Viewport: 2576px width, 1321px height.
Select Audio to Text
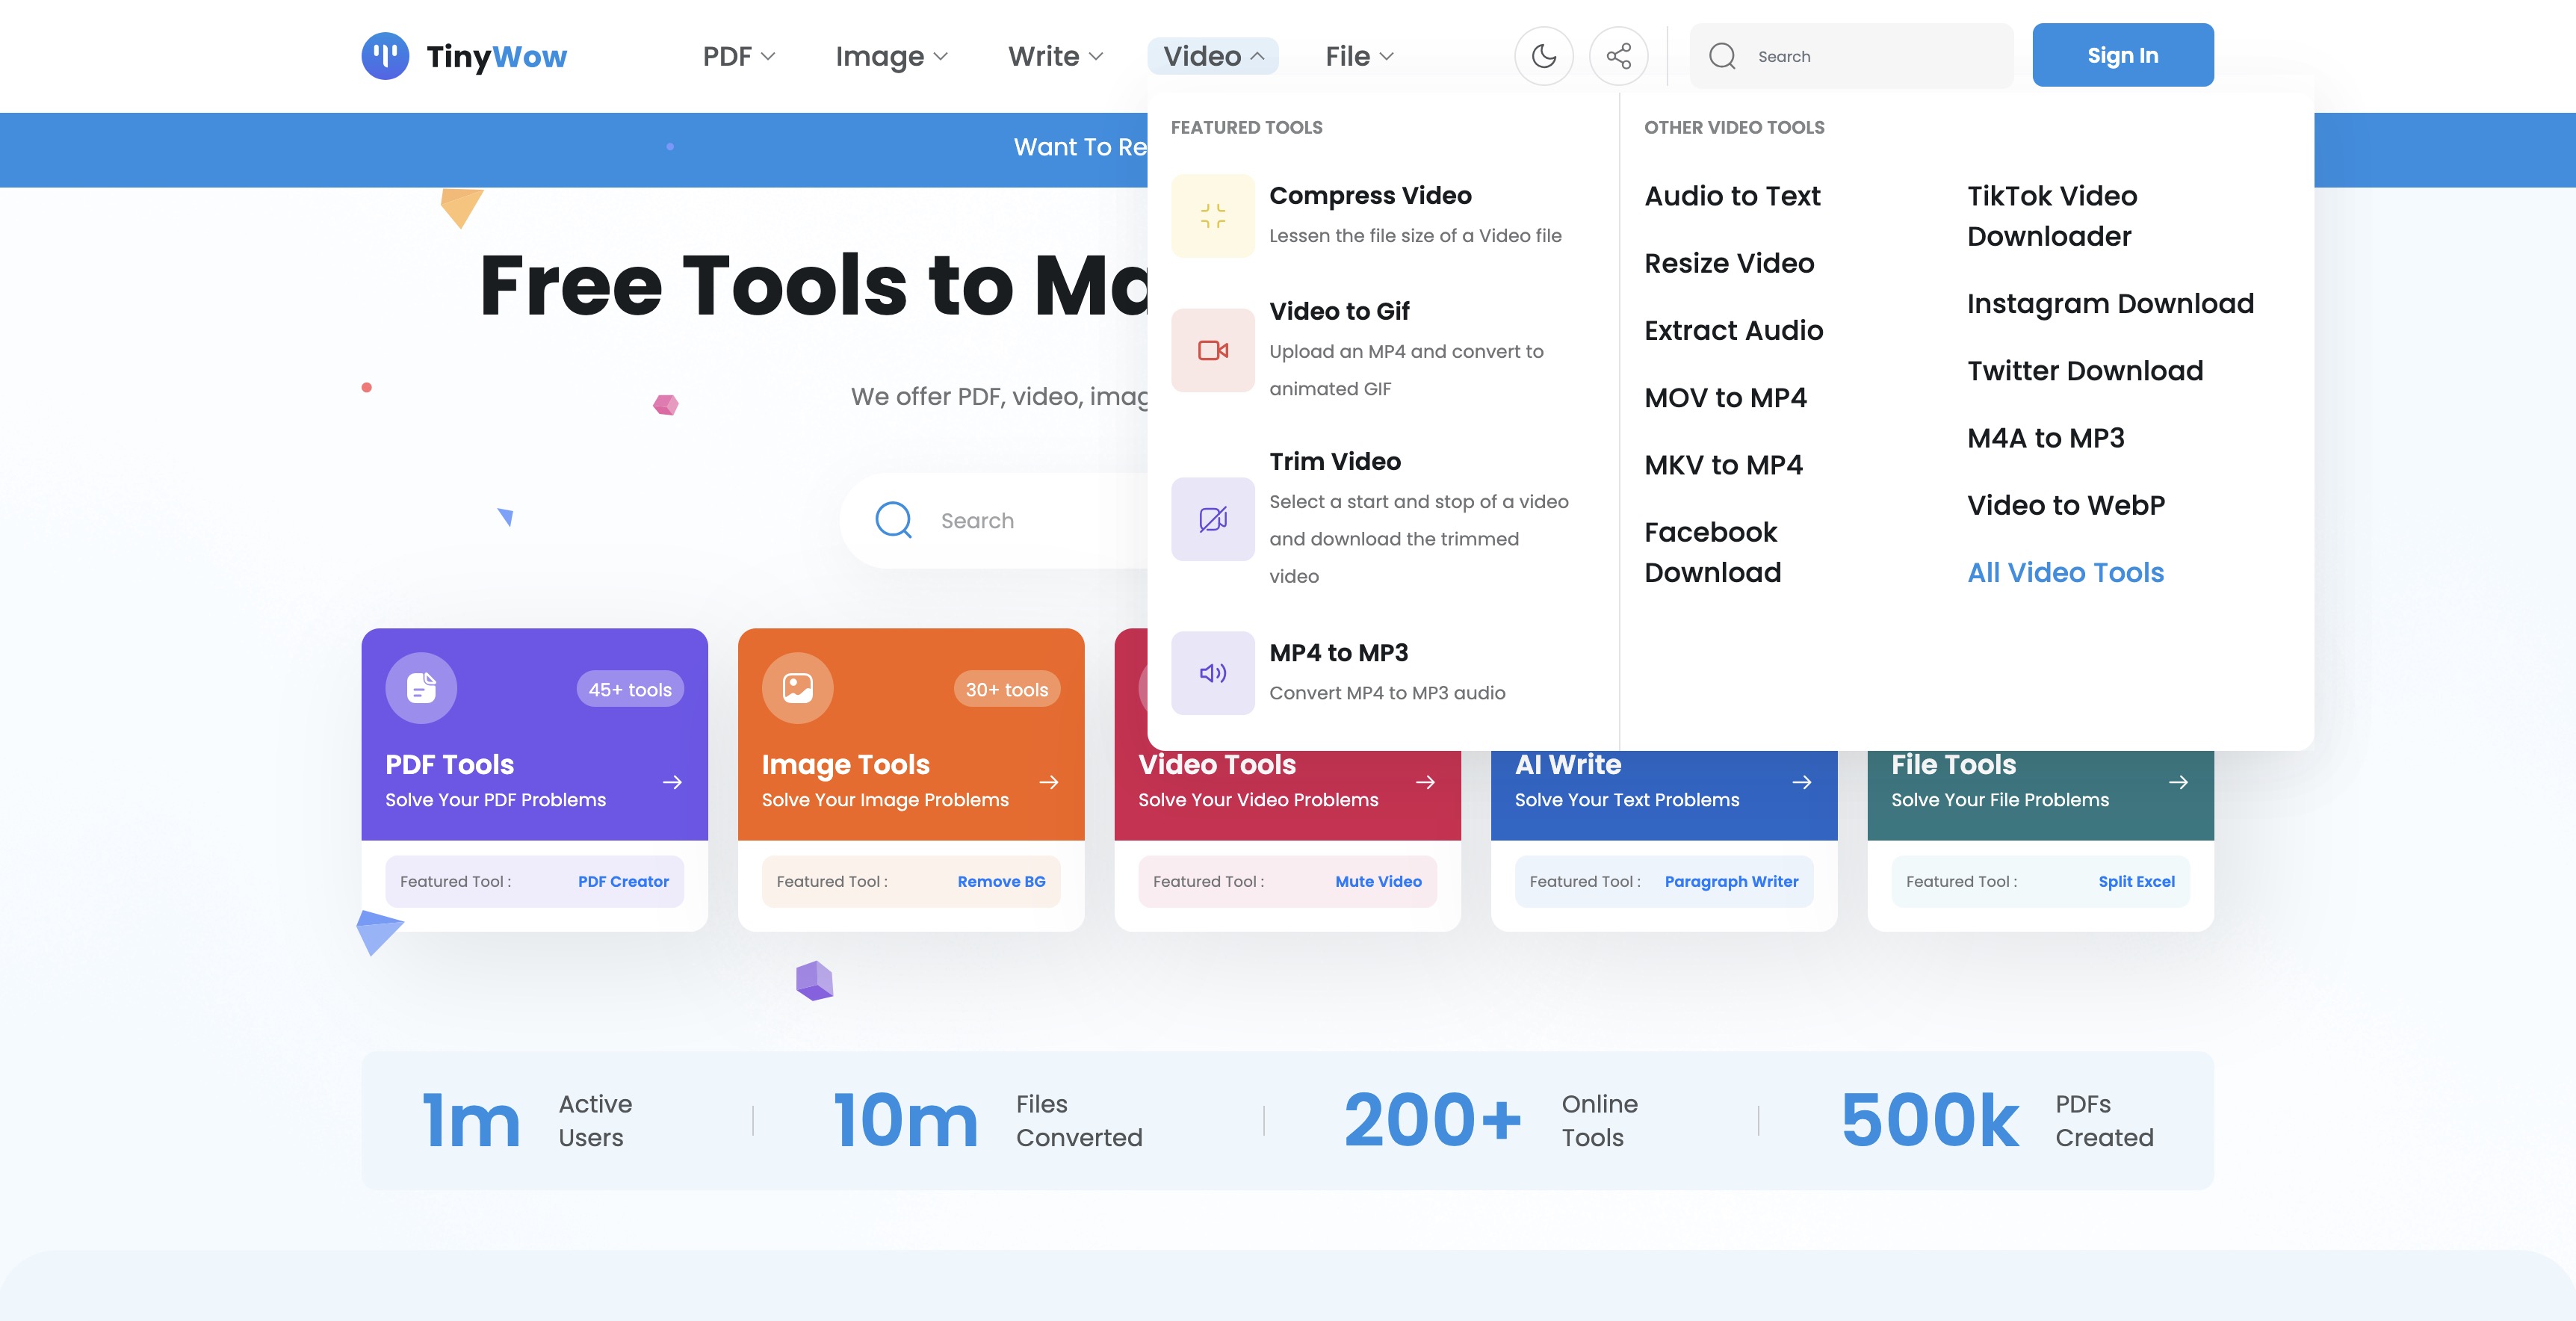(x=1732, y=196)
